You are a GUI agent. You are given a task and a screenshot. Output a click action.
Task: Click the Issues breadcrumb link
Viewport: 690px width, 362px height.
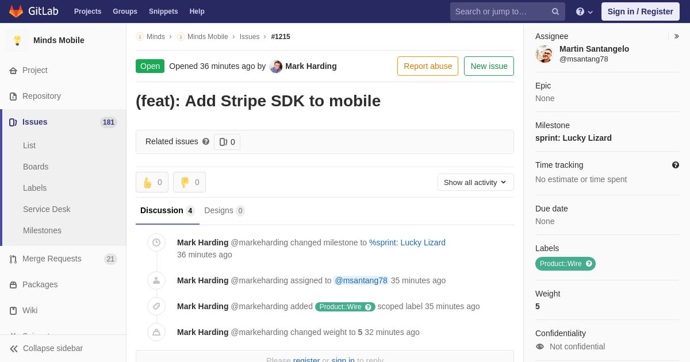[250, 37]
